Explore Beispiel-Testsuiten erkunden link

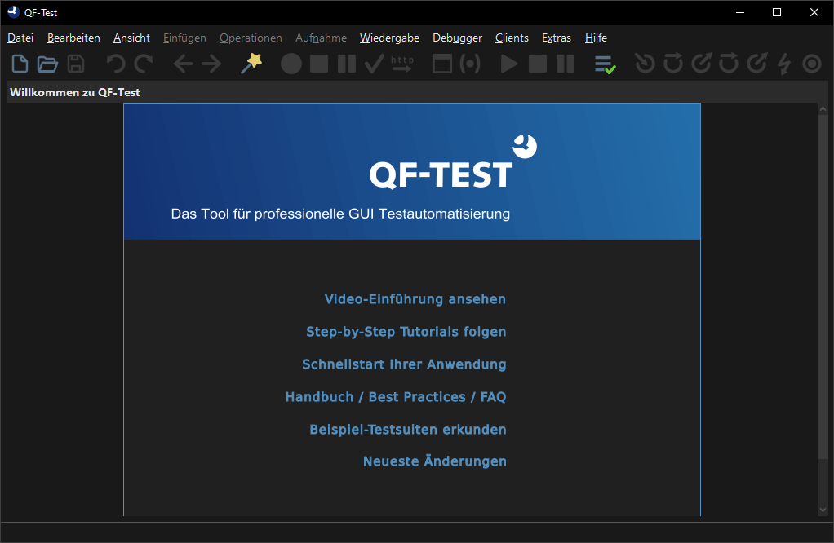pos(408,430)
